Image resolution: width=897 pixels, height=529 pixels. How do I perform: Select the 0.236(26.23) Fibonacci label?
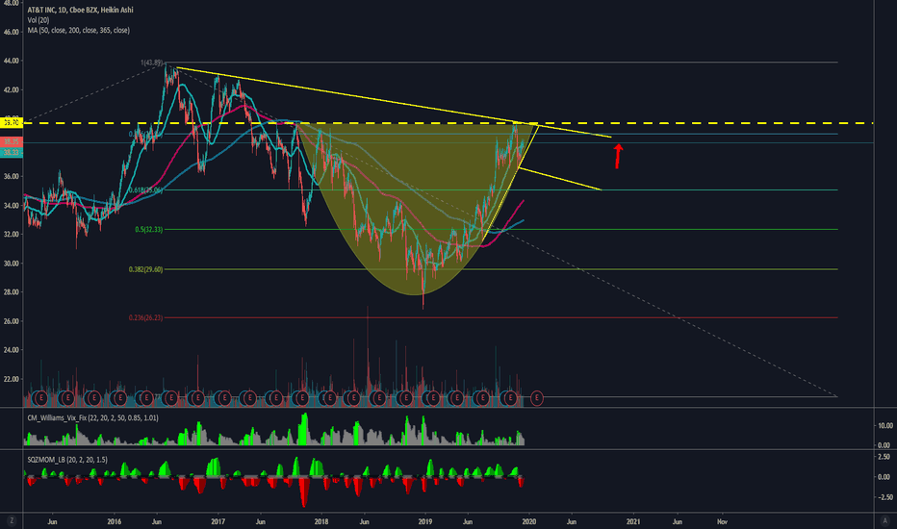pos(145,317)
